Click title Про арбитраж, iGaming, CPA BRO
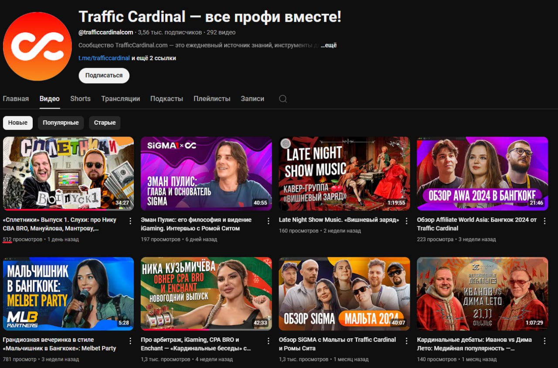The height and width of the screenshot is (368, 558). point(196,344)
